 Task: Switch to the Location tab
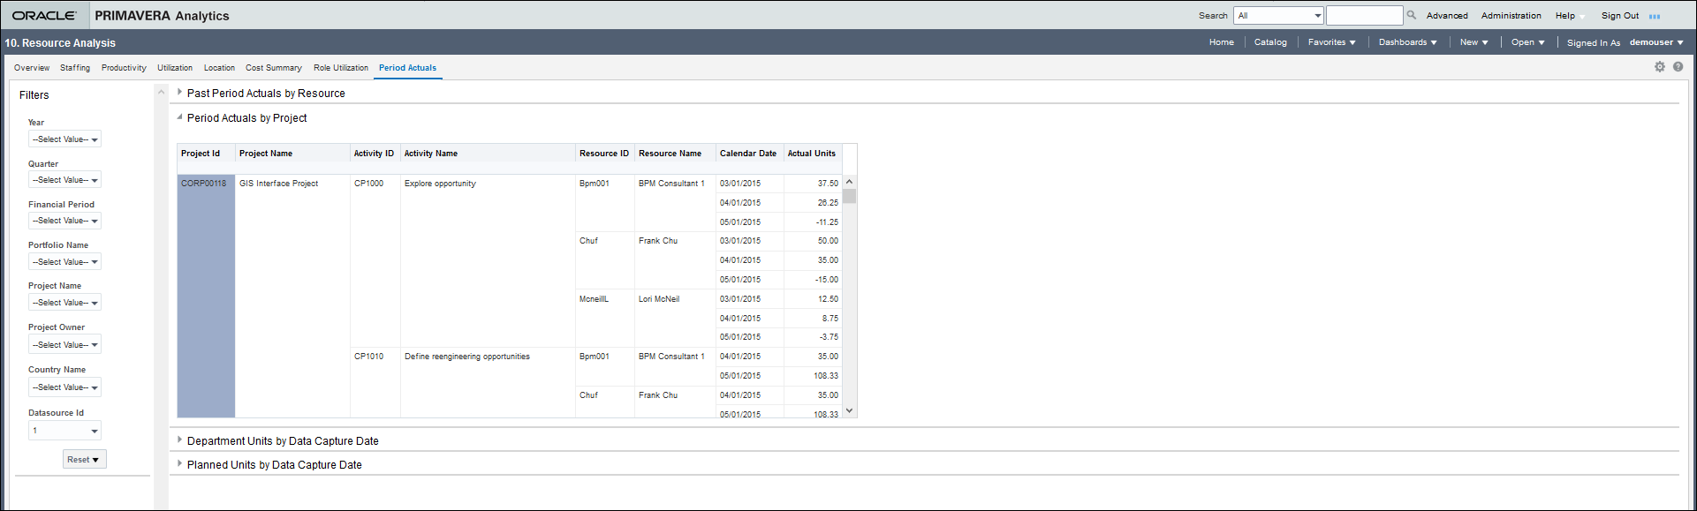tap(219, 68)
